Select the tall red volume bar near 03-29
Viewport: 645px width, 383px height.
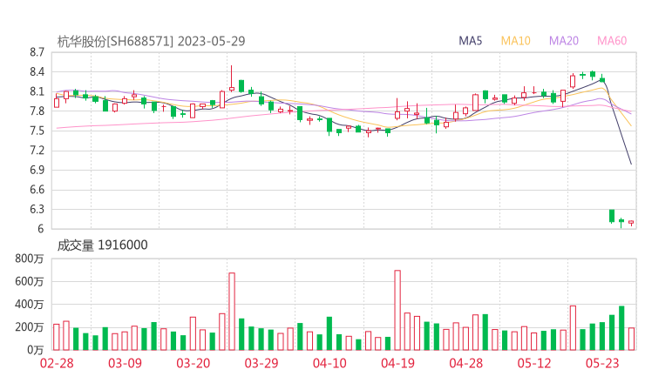(232, 312)
